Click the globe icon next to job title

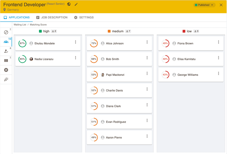(69, 5)
